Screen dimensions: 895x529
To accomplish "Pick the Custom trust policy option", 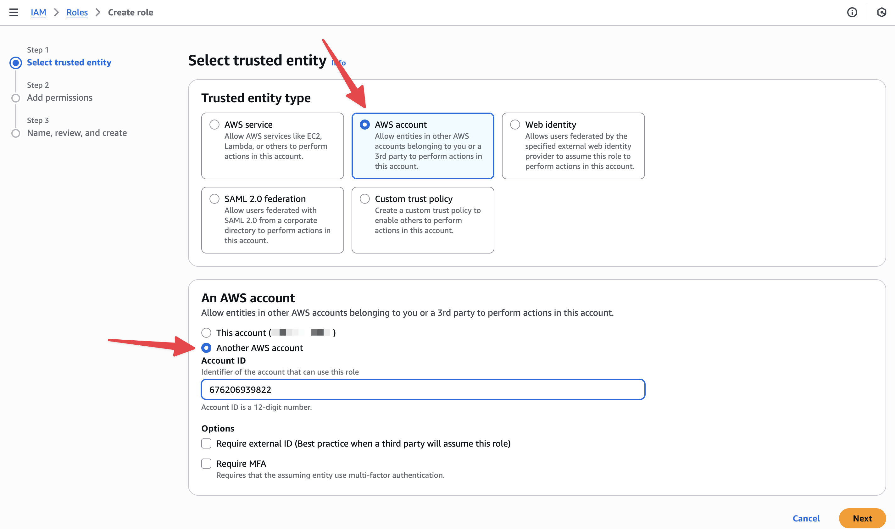I will tap(364, 199).
